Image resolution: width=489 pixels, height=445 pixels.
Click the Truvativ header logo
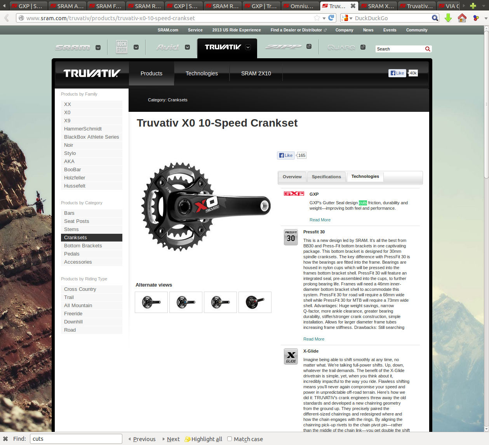92,73
